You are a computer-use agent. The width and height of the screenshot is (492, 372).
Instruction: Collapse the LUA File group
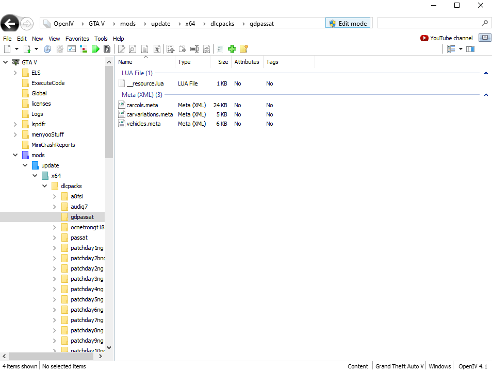pyautogui.click(x=486, y=73)
